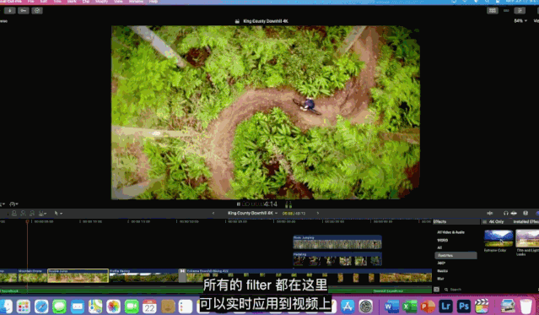Open Safari from the Dock
Viewport: 539px width, 315px height.
click(x=41, y=307)
